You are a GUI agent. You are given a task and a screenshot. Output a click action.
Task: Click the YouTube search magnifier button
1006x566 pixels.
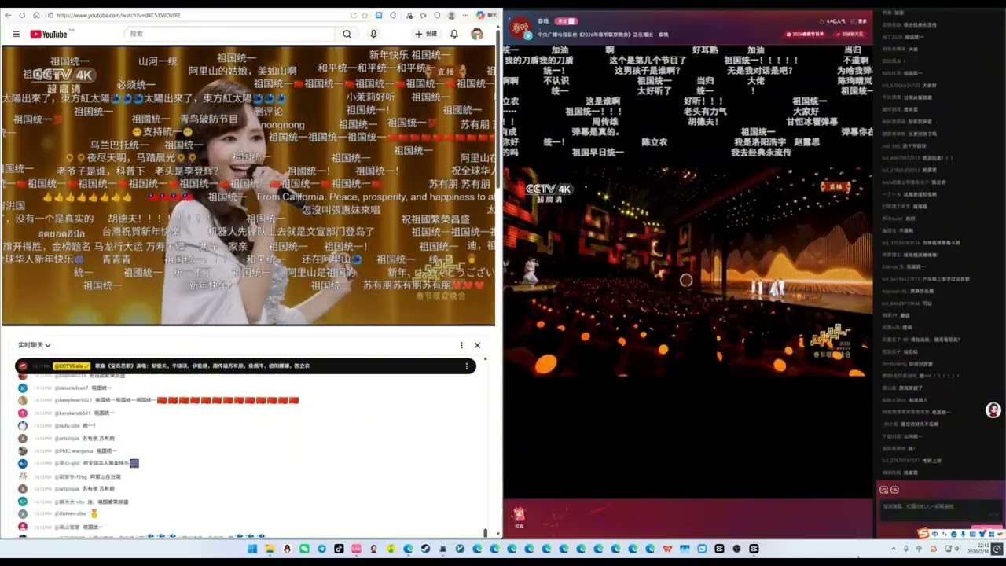(x=347, y=34)
